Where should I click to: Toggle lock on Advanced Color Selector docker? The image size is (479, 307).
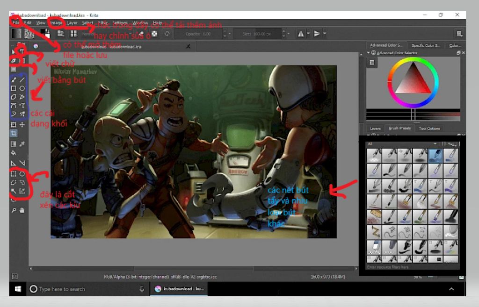[x=374, y=53]
